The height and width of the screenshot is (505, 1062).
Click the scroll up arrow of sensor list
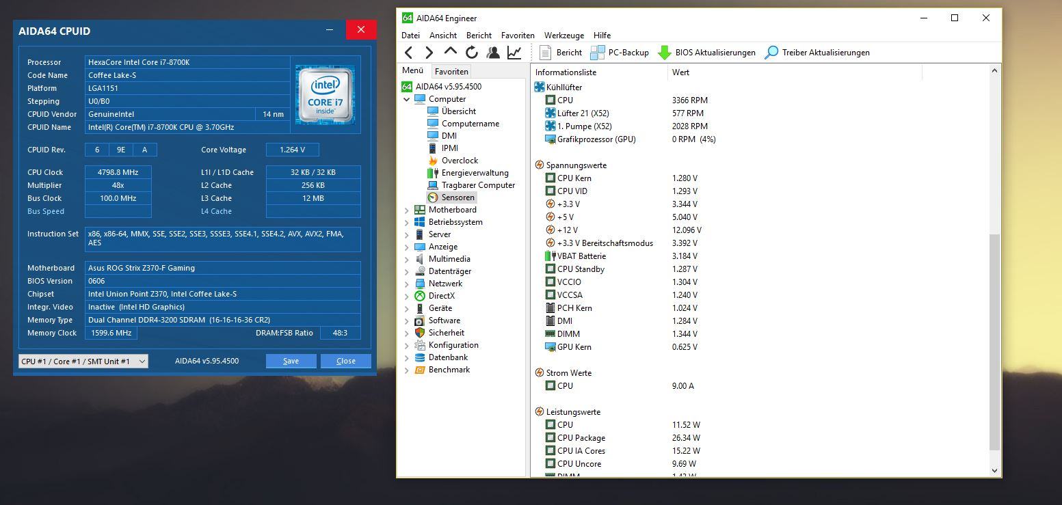pos(995,71)
